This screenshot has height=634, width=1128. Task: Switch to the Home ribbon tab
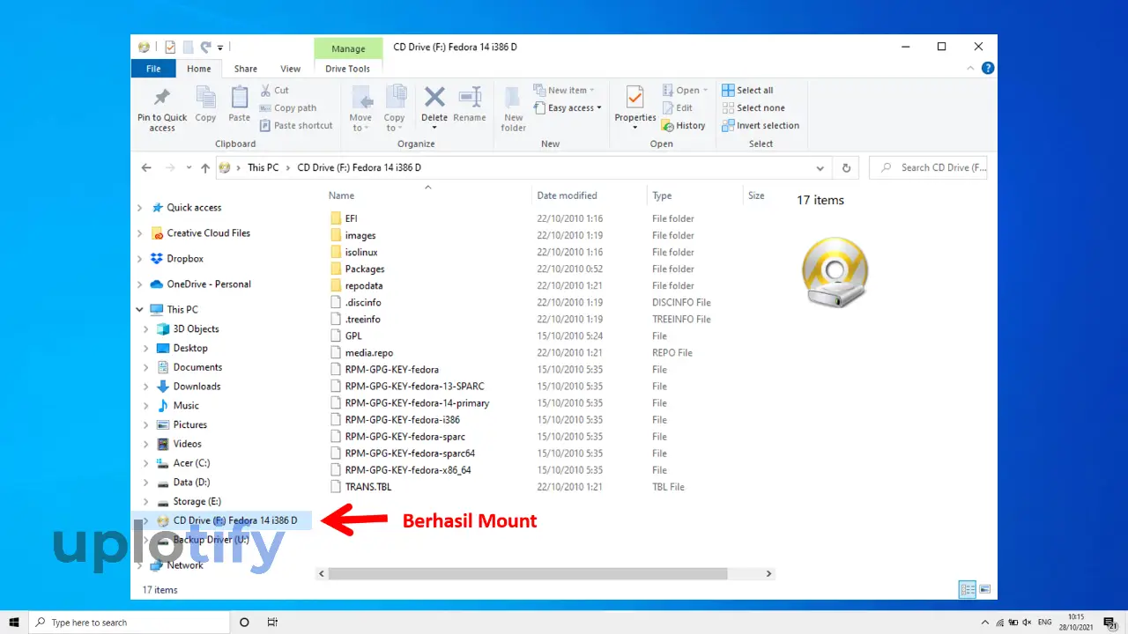point(199,69)
